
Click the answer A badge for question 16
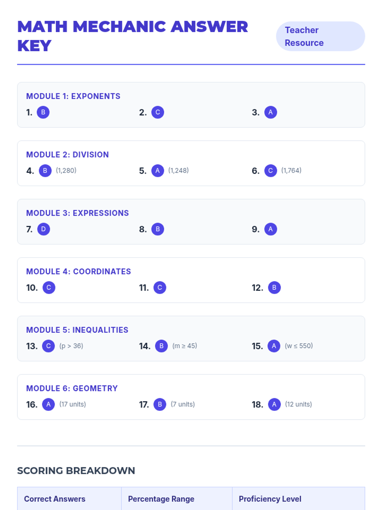[x=48, y=404]
